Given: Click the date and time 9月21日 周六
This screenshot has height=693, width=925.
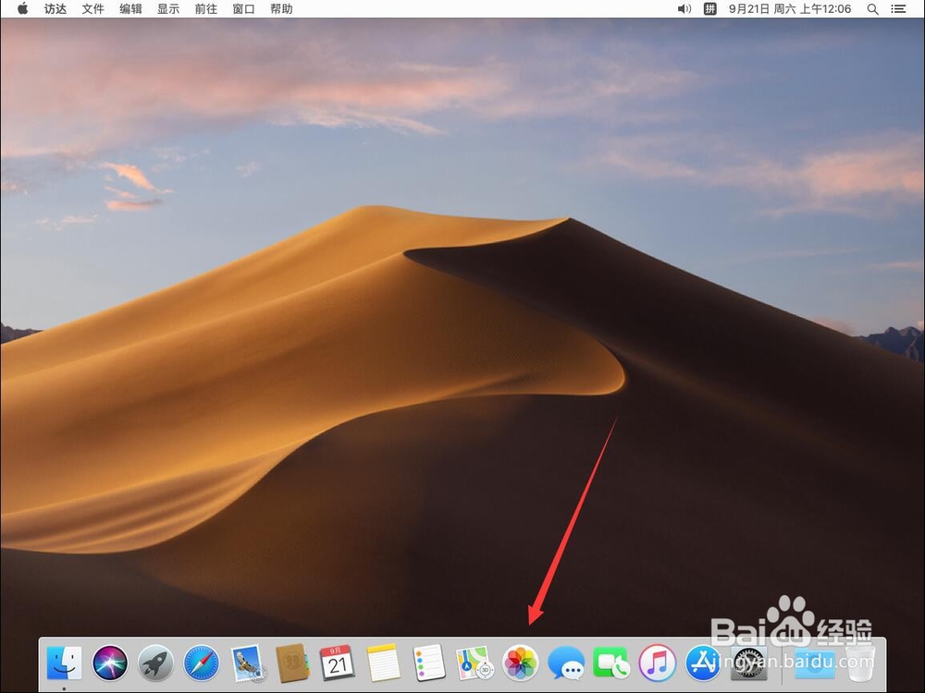Looking at the screenshot, I should (x=791, y=9).
